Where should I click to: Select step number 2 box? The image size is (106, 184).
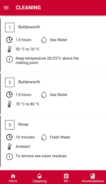10,82
